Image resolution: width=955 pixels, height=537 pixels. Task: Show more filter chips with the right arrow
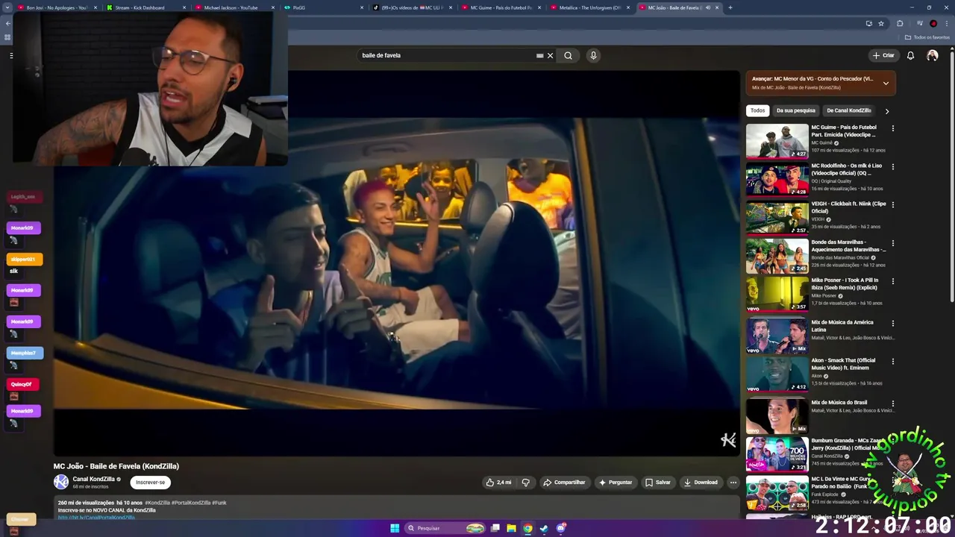click(x=886, y=111)
